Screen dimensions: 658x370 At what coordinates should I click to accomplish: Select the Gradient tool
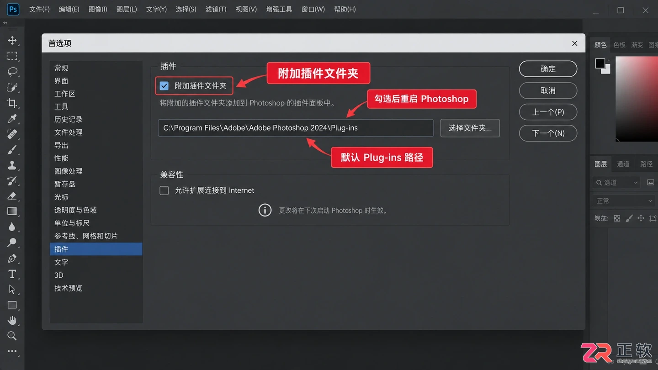(x=12, y=211)
